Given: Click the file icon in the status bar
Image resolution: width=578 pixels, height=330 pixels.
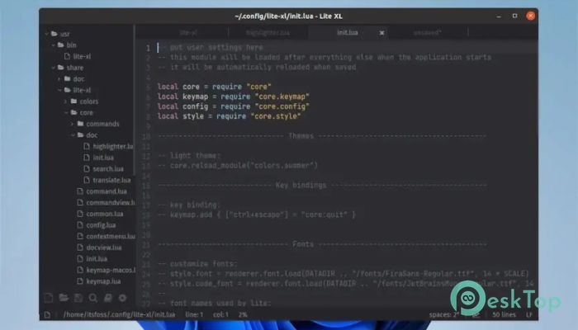Looking at the screenshot, I should pos(47,314).
